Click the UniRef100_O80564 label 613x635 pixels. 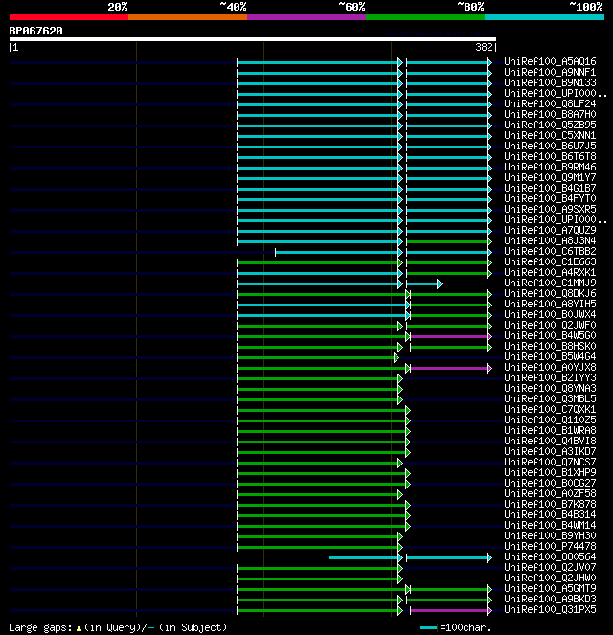pyautogui.click(x=550, y=556)
